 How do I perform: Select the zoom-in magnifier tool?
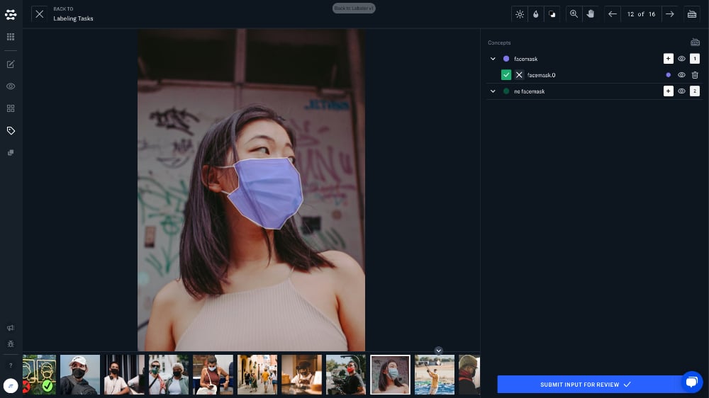tap(574, 14)
